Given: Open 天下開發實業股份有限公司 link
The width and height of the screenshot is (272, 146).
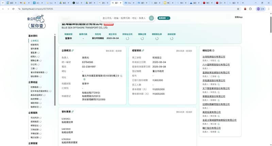Looking at the screenshot, I should [216, 88].
